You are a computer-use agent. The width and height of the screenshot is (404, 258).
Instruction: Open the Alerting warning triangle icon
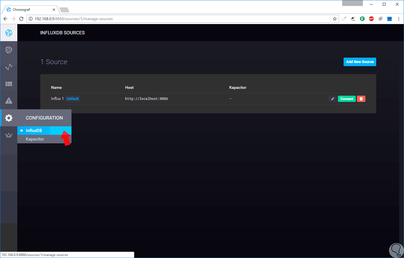point(9,101)
